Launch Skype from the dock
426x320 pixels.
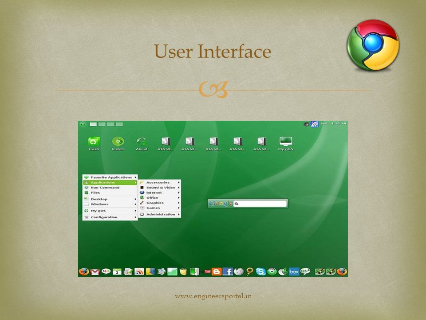tap(261, 272)
